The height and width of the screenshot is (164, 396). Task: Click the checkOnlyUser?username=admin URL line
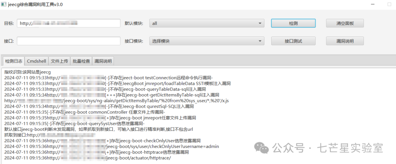[x=111, y=146]
